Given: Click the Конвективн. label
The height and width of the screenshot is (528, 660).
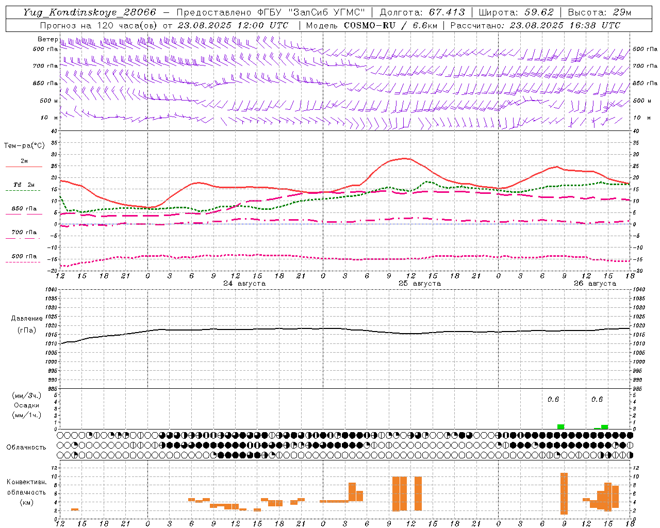Looking at the screenshot, I should [27, 482].
